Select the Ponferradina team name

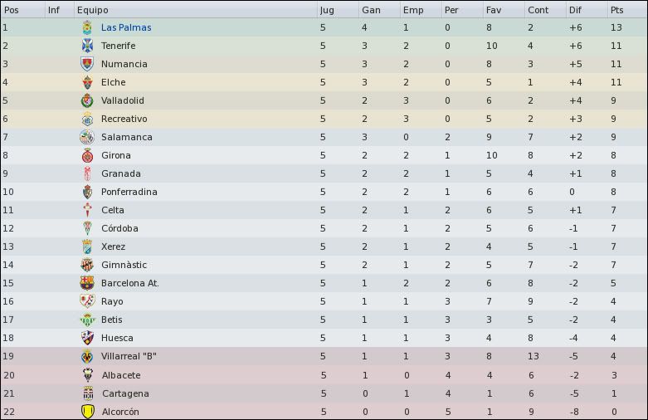click(x=129, y=192)
